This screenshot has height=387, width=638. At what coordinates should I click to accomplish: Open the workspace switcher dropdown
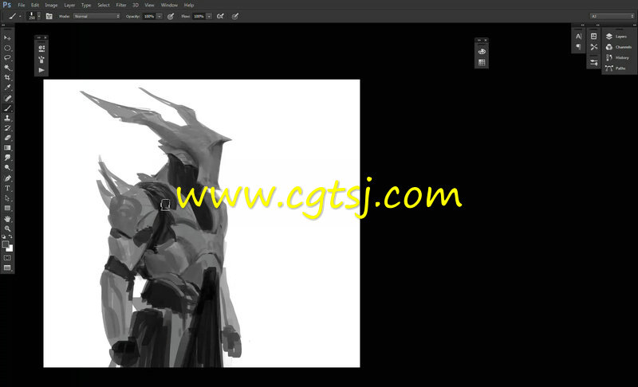(612, 16)
